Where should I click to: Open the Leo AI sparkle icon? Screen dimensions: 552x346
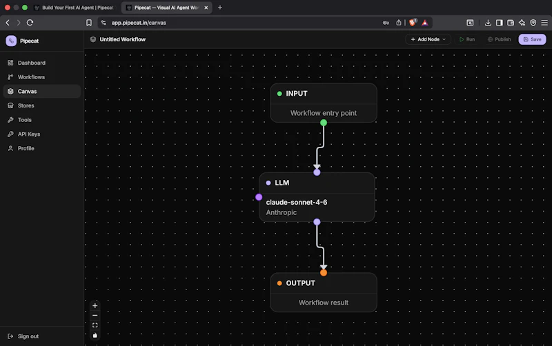pos(522,23)
